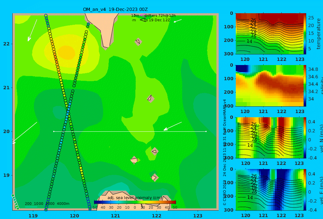The image size is (323, 219).
Task: Click the '14' isotherm label in the temperature plot
Action: tap(249, 41)
